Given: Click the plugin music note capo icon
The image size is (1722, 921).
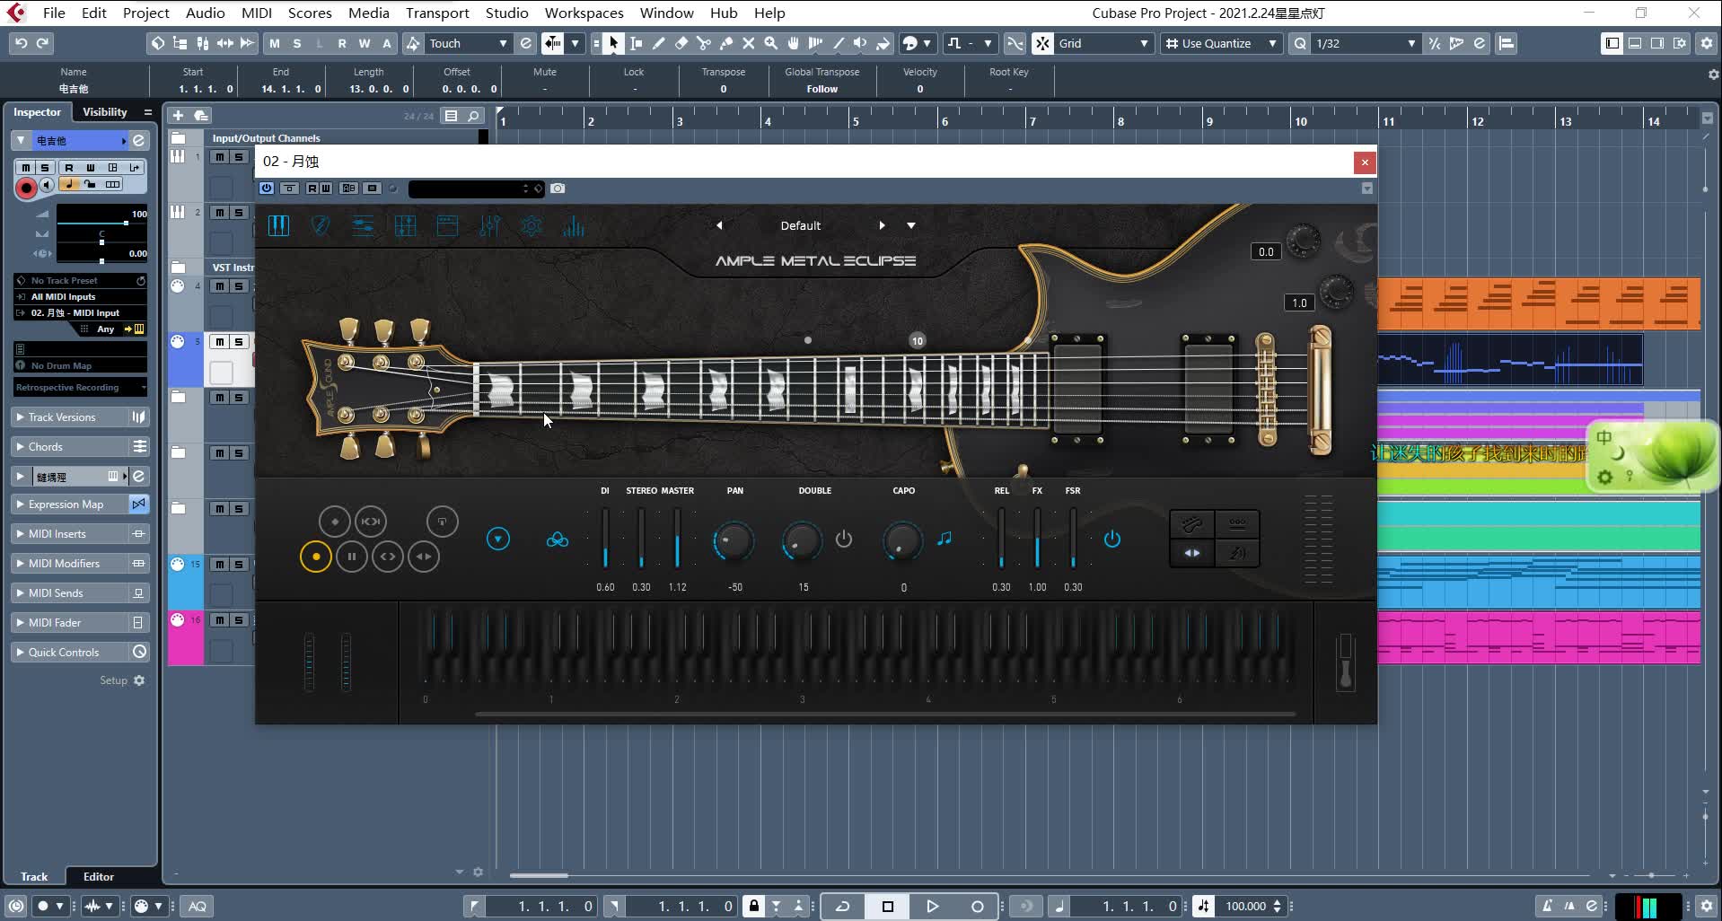Looking at the screenshot, I should (944, 539).
